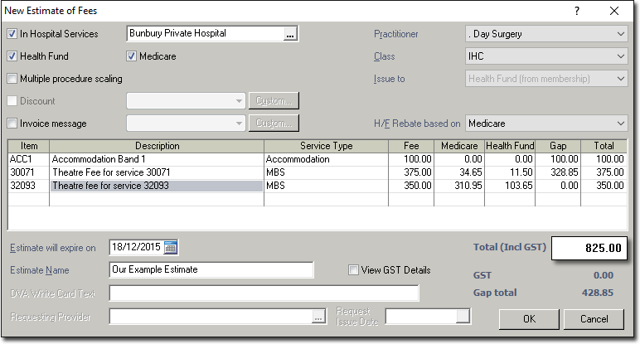This screenshot has width=640, height=344.
Task: Click the title bar help question mark
Action: coord(577,11)
